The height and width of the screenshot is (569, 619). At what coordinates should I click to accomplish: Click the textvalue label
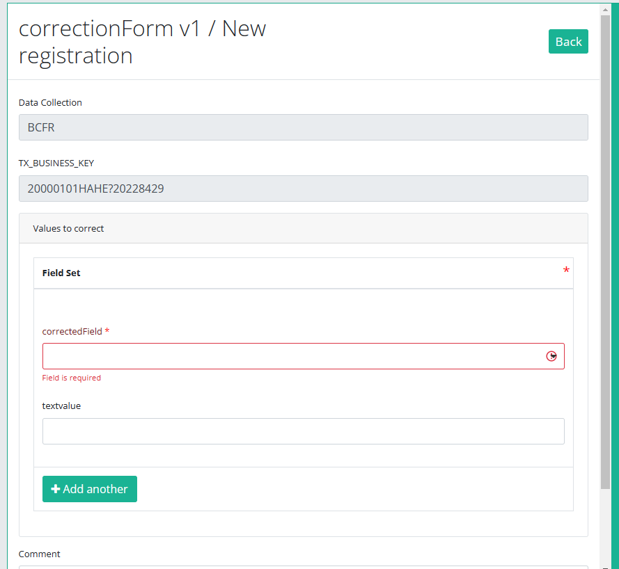point(61,406)
